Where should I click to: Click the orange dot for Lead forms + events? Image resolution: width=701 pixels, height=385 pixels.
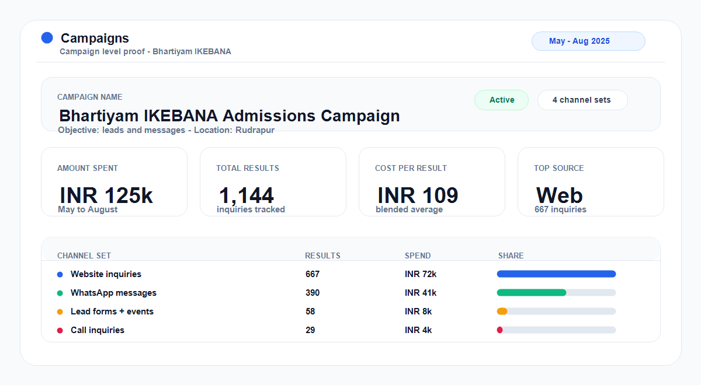click(x=60, y=311)
